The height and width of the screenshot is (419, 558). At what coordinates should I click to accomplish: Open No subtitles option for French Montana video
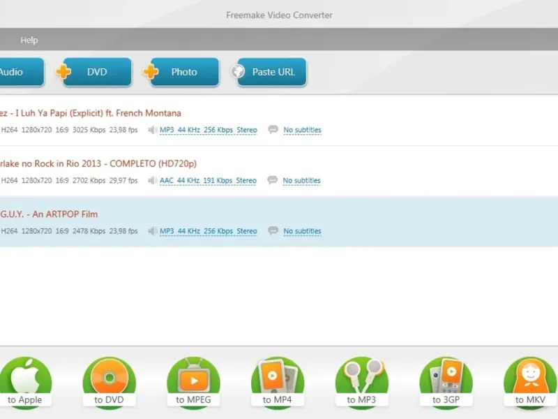302,130
